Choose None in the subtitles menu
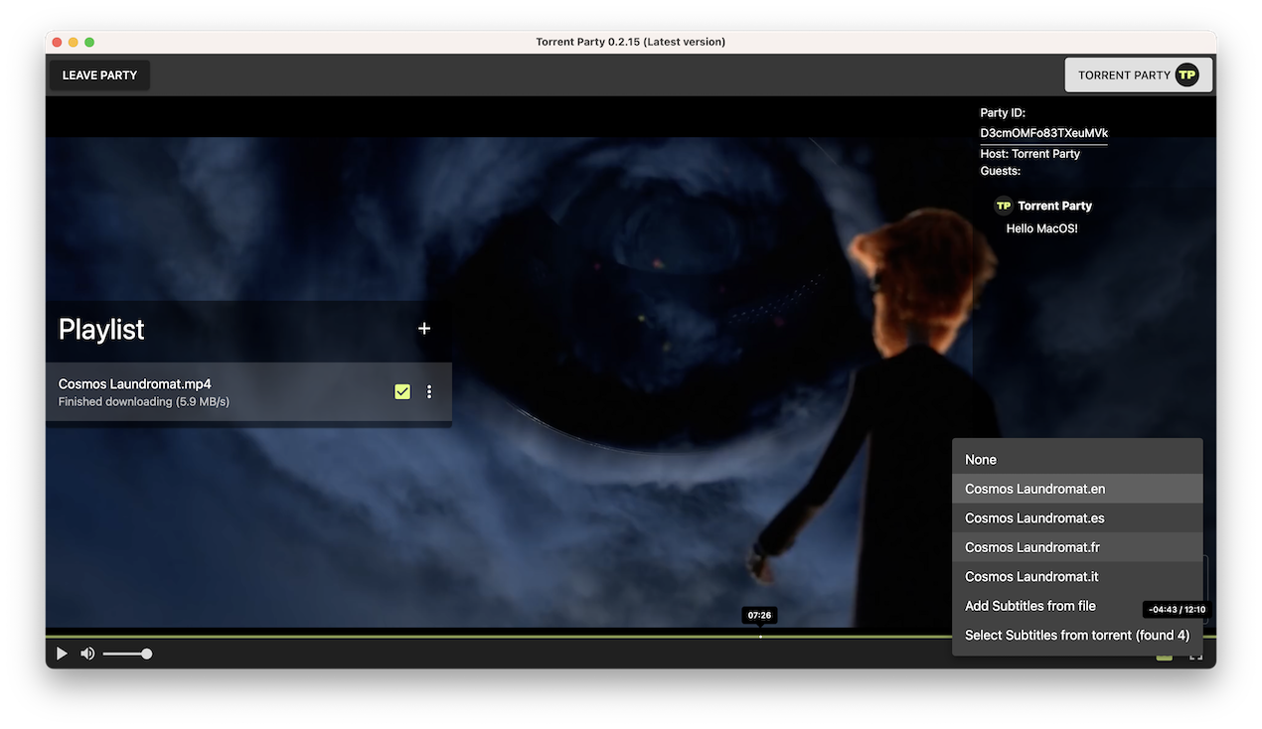1262x729 pixels. [1077, 460]
